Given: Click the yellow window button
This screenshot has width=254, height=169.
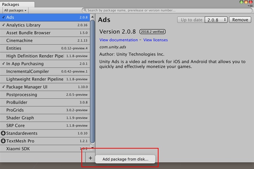Looking at the screenshot, I should tap(246, 2).
